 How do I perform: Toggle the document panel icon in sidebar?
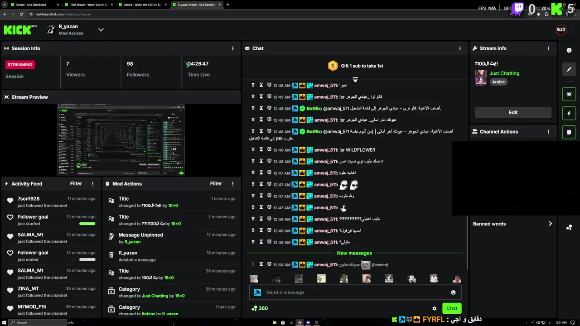(569, 132)
